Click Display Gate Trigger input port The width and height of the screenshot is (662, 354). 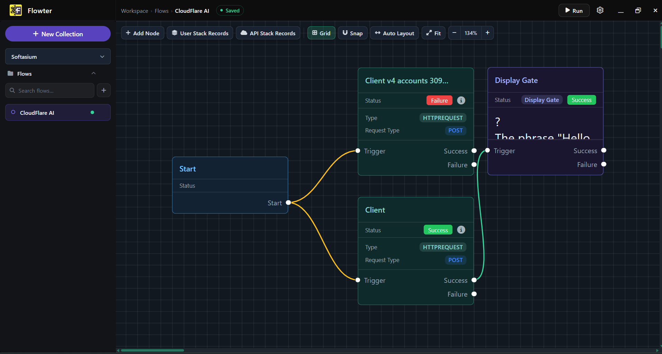488,150
